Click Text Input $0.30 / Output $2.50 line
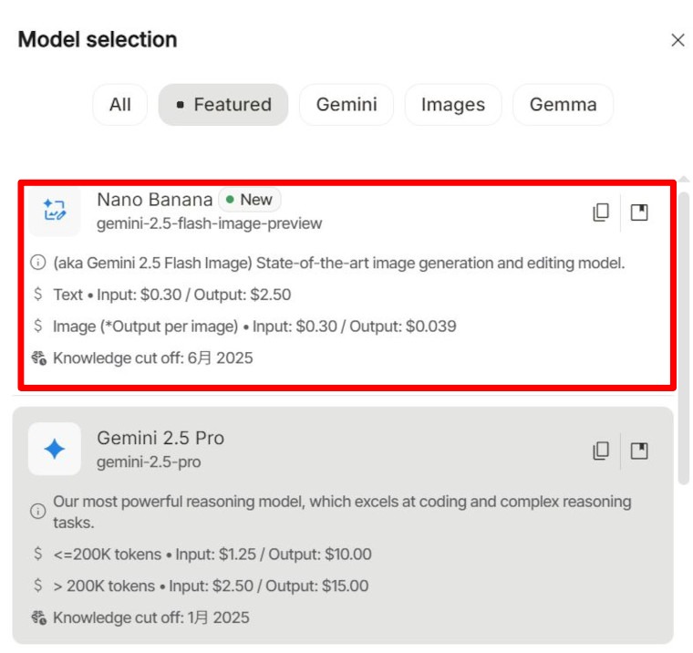This screenshot has width=693, height=653. [172, 295]
